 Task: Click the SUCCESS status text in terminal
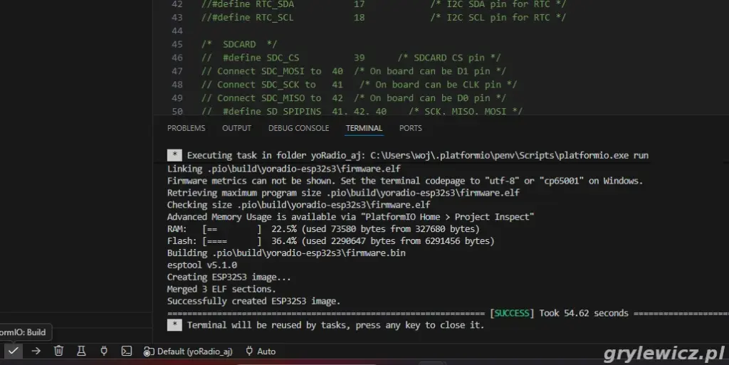[513, 313]
